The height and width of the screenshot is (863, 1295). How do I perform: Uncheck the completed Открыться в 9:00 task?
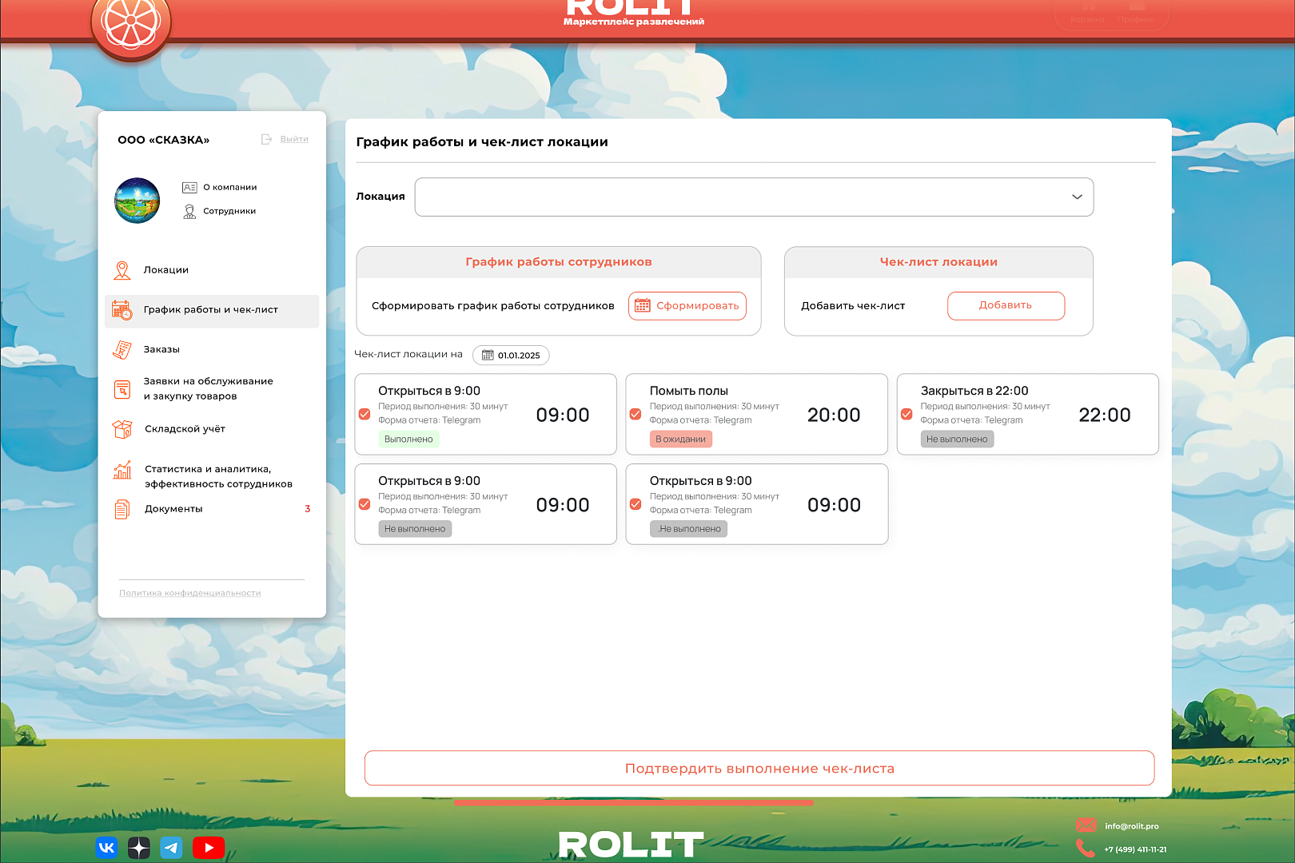[x=365, y=414]
